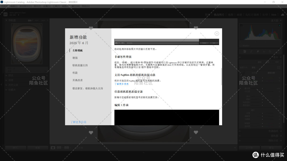The height and width of the screenshot is (161, 287).
Task: Open the 照片(P) menu
Action: (37, 6)
